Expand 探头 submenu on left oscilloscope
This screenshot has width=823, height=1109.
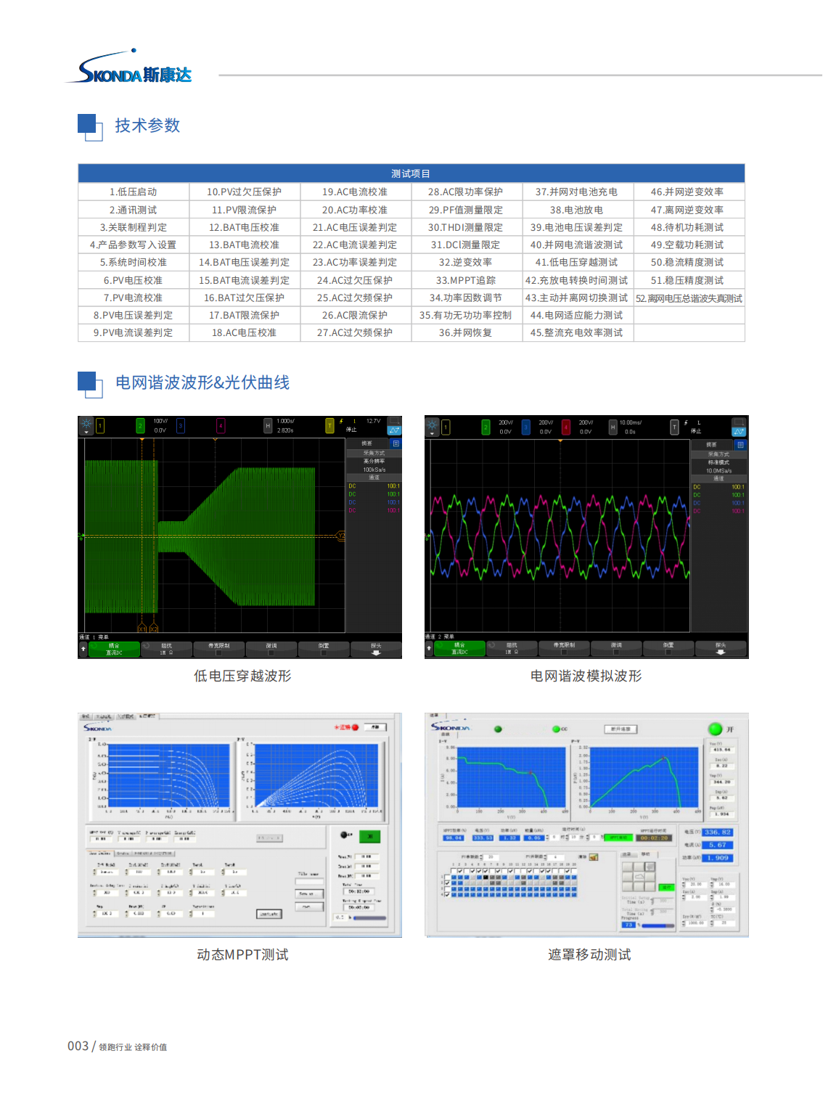376,649
